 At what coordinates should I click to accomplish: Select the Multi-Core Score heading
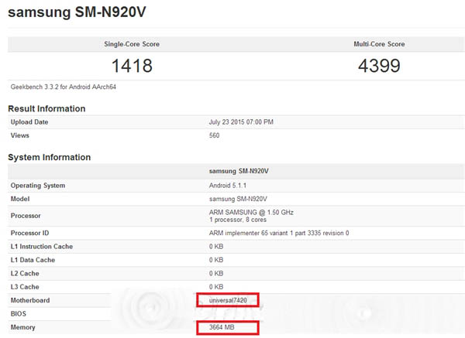(x=379, y=44)
